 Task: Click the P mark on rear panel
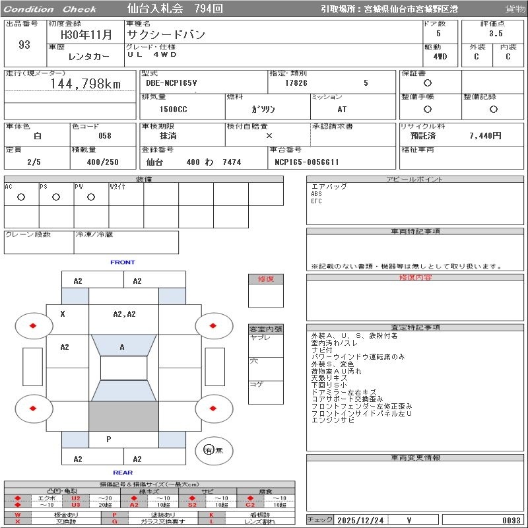coord(108,439)
